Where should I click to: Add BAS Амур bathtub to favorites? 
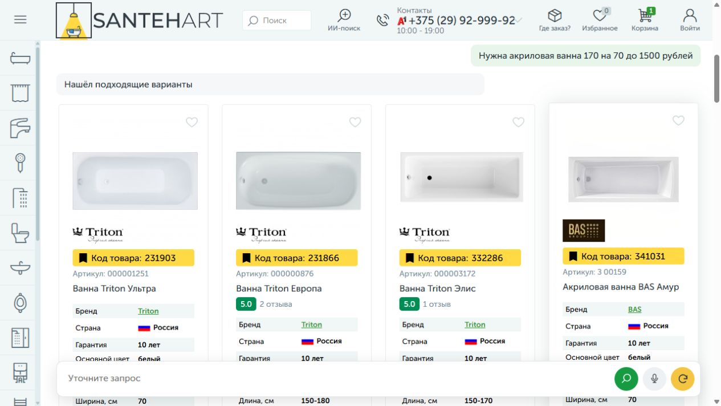pyautogui.click(x=678, y=120)
